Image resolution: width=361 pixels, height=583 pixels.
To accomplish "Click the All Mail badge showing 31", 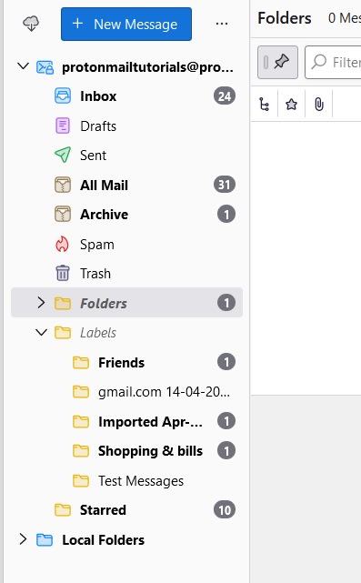I will point(225,185).
